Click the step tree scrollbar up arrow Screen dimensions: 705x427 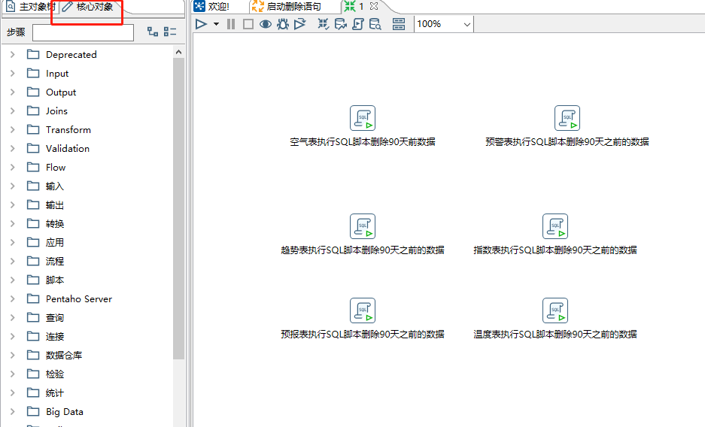[x=178, y=52]
